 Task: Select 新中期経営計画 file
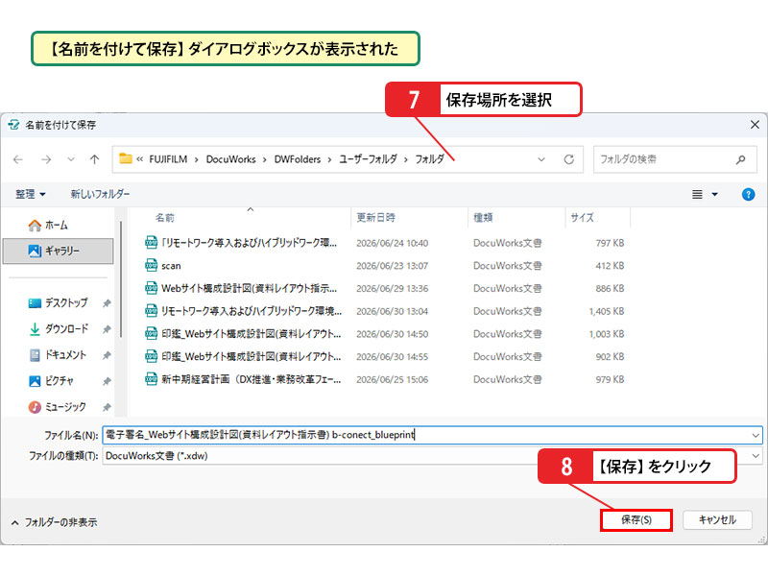coord(251,379)
